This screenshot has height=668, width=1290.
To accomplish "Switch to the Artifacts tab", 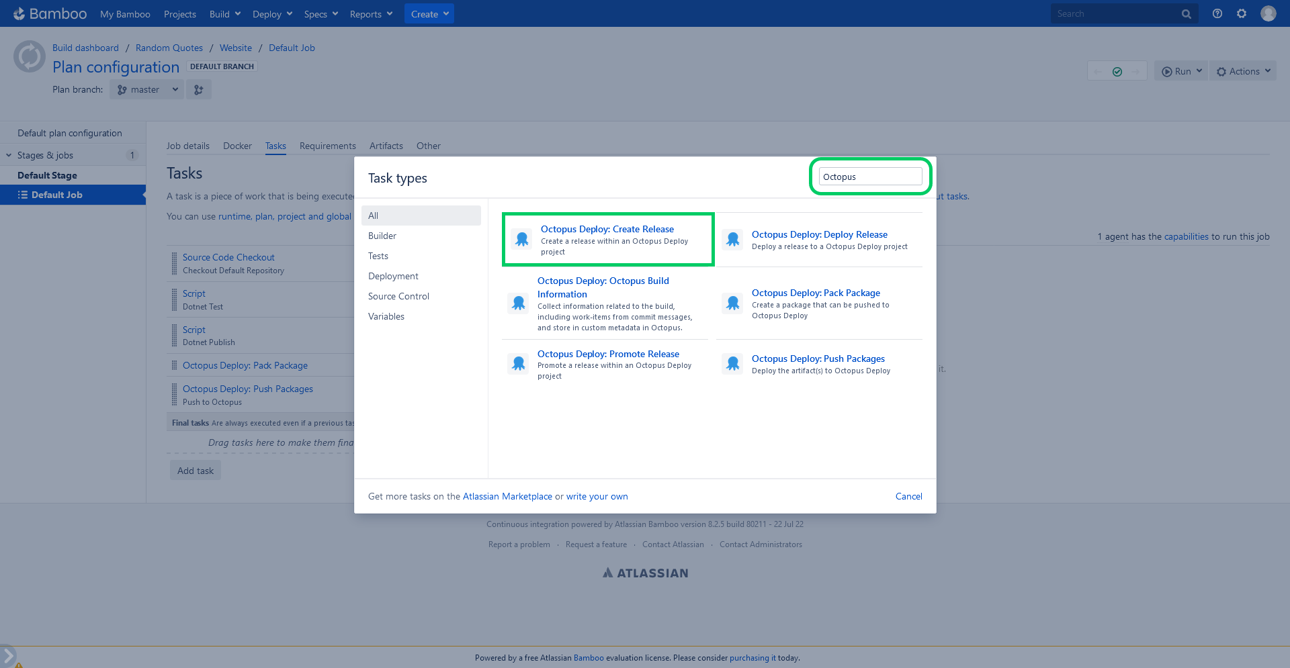I will click(386, 146).
